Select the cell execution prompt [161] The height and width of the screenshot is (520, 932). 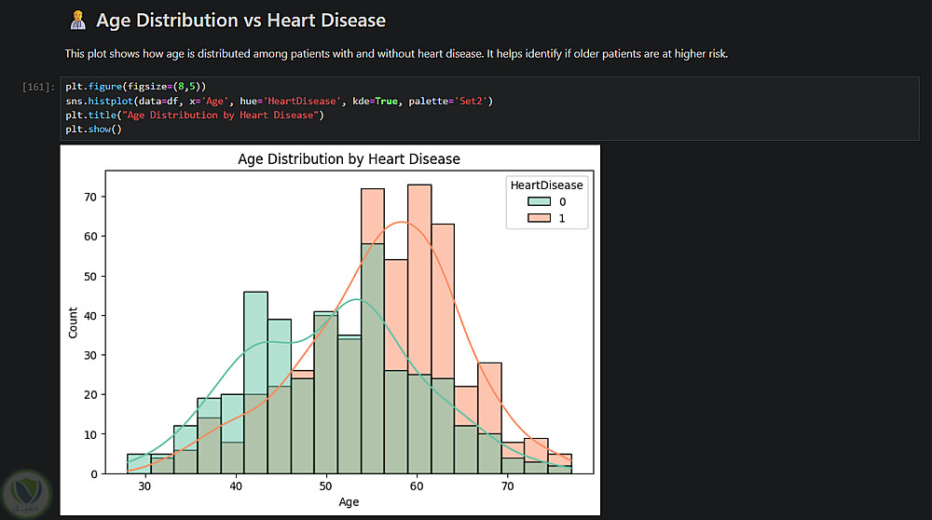click(37, 87)
